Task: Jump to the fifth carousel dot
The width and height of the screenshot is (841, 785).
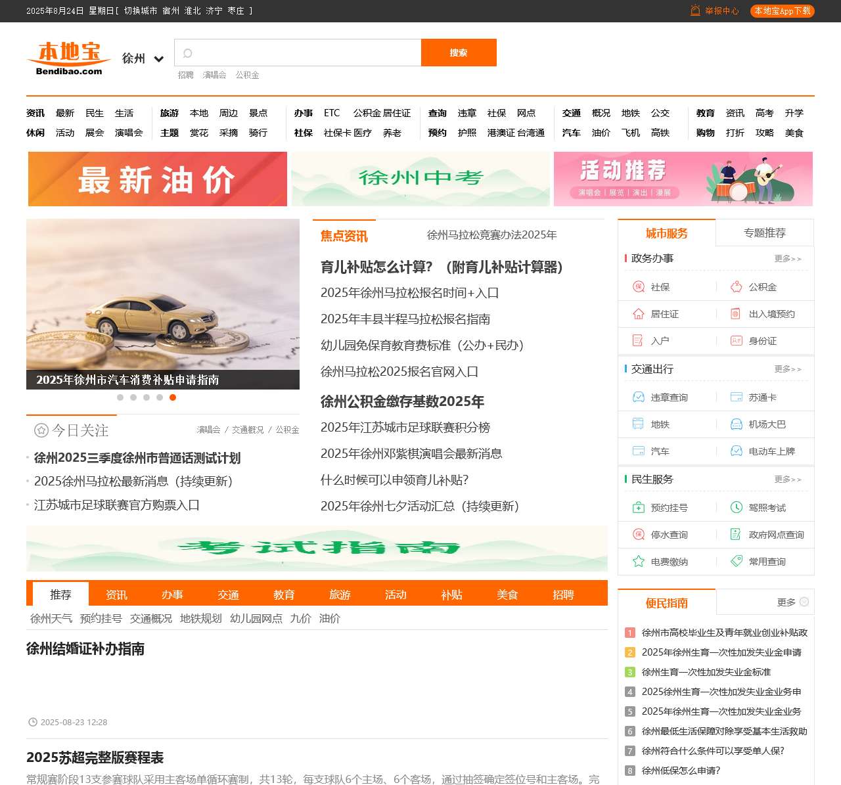Action: click(x=173, y=397)
